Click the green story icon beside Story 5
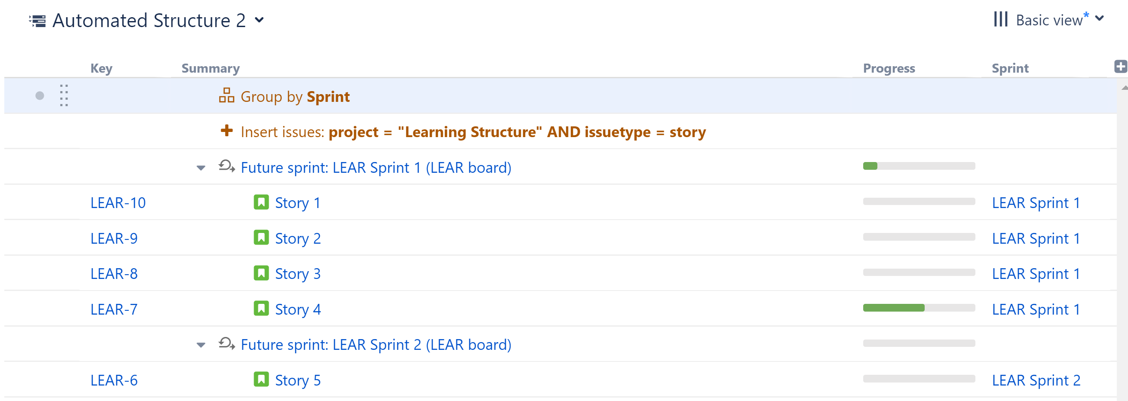Viewport: 1128px width, 401px height. (x=261, y=380)
